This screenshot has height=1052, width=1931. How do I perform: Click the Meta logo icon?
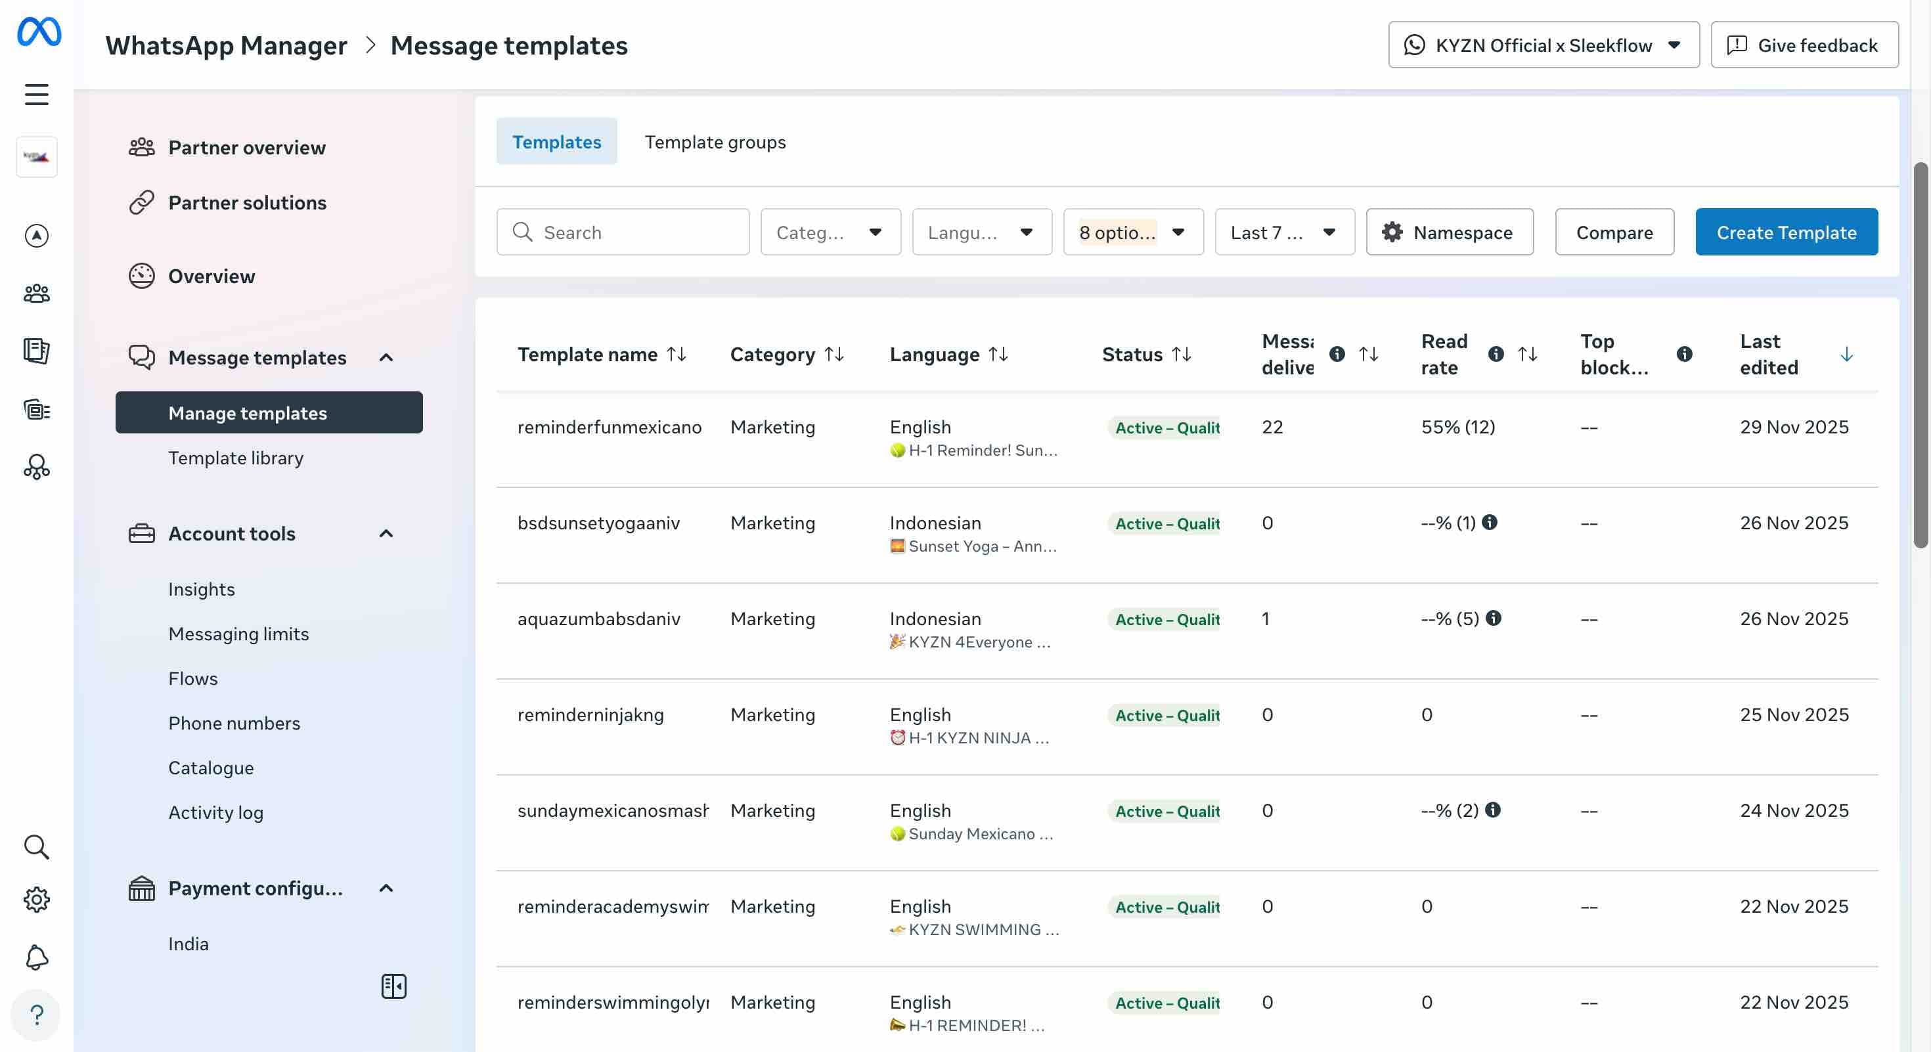point(39,32)
